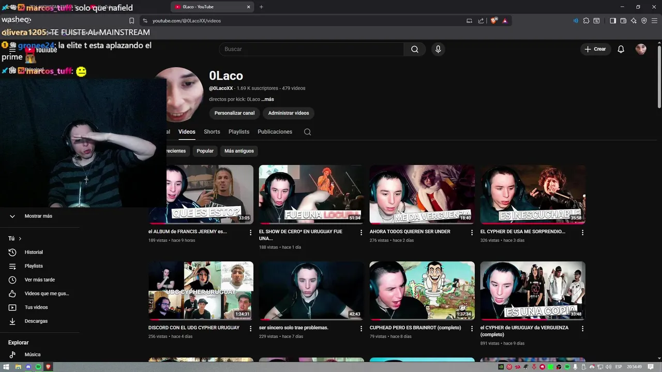The width and height of the screenshot is (662, 372).
Task: Open the 'ME DA VERGUENZA' video thumbnail
Action: point(422,194)
